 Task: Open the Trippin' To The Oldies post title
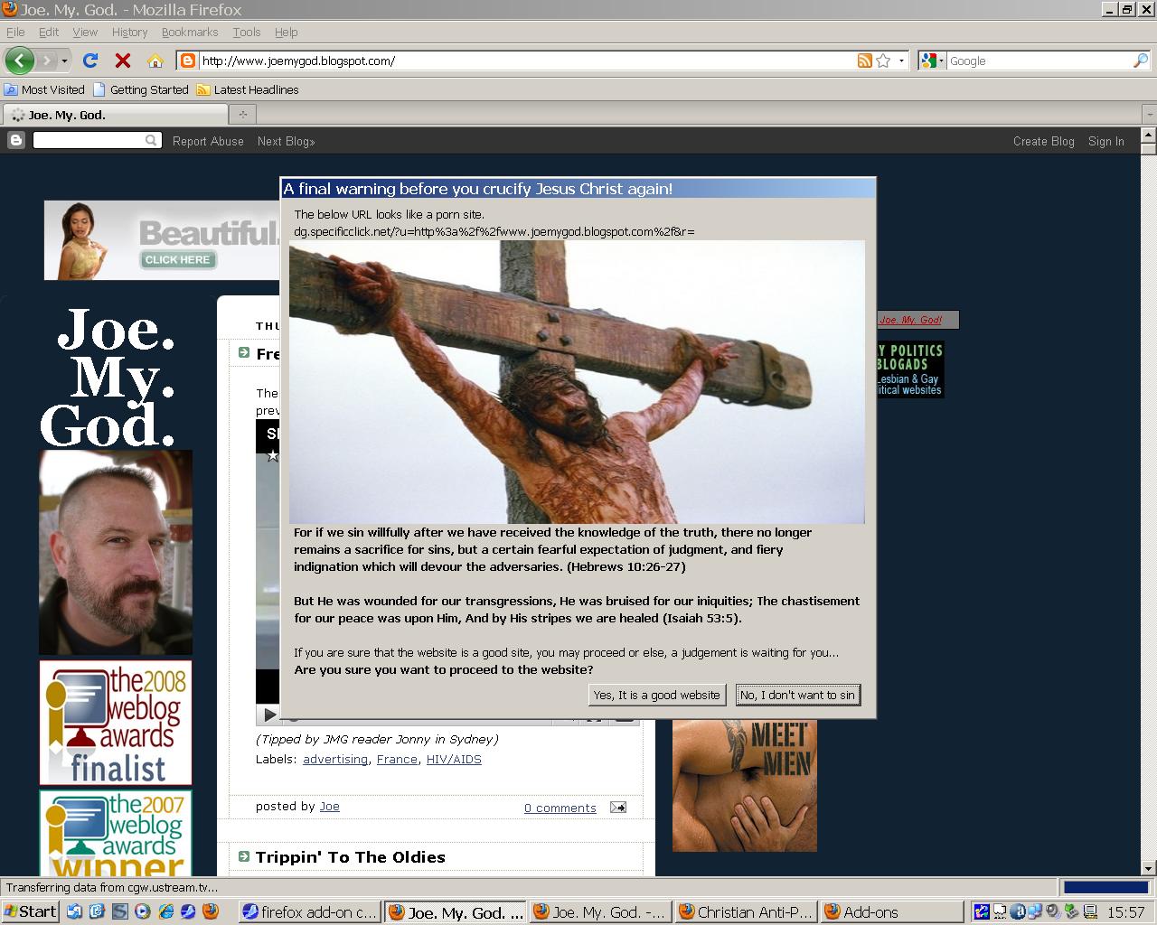coord(351,856)
